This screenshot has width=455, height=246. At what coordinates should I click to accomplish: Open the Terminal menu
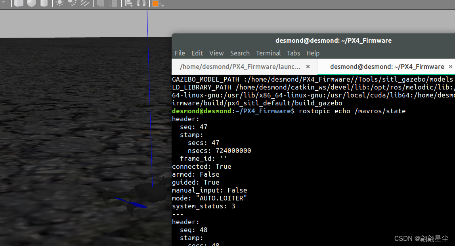[268, 53]
